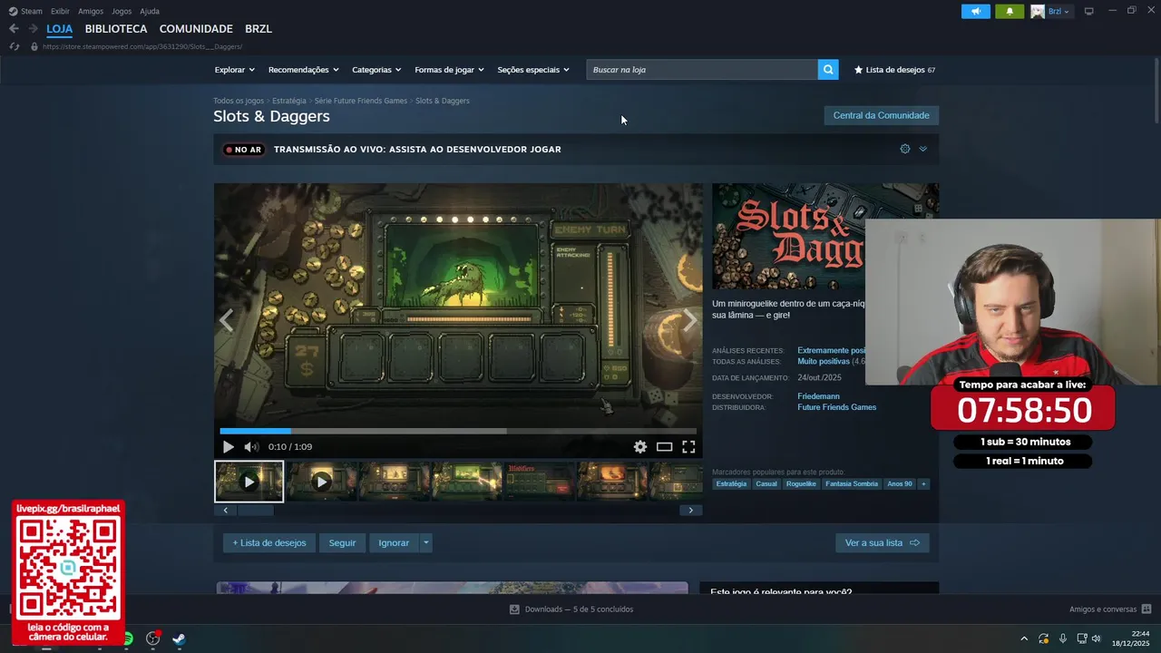Open the Downloads status bar
Viewport: 1161px width, 653px height.
coord(571,609)
